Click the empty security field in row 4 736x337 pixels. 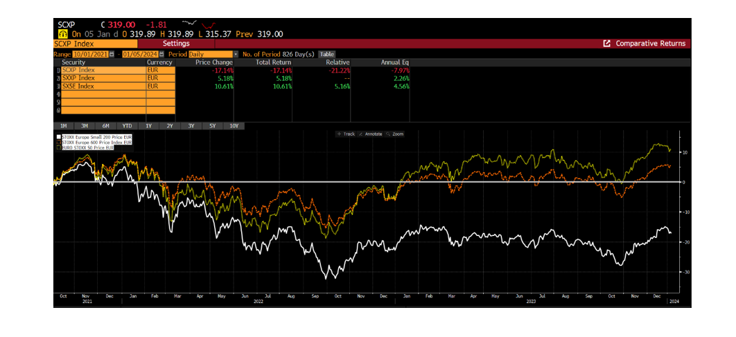[x=102, y=94]
